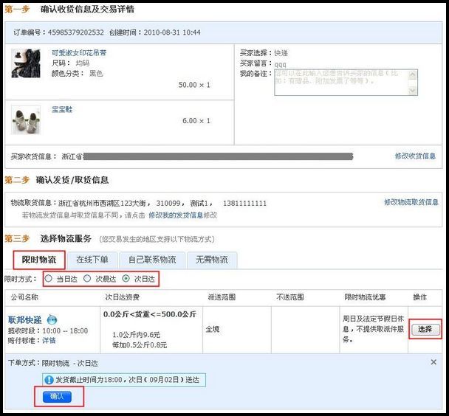Screen dimensions: 449x416
Task: Open the 自己联系物流 tab
Action: (152, 260)
